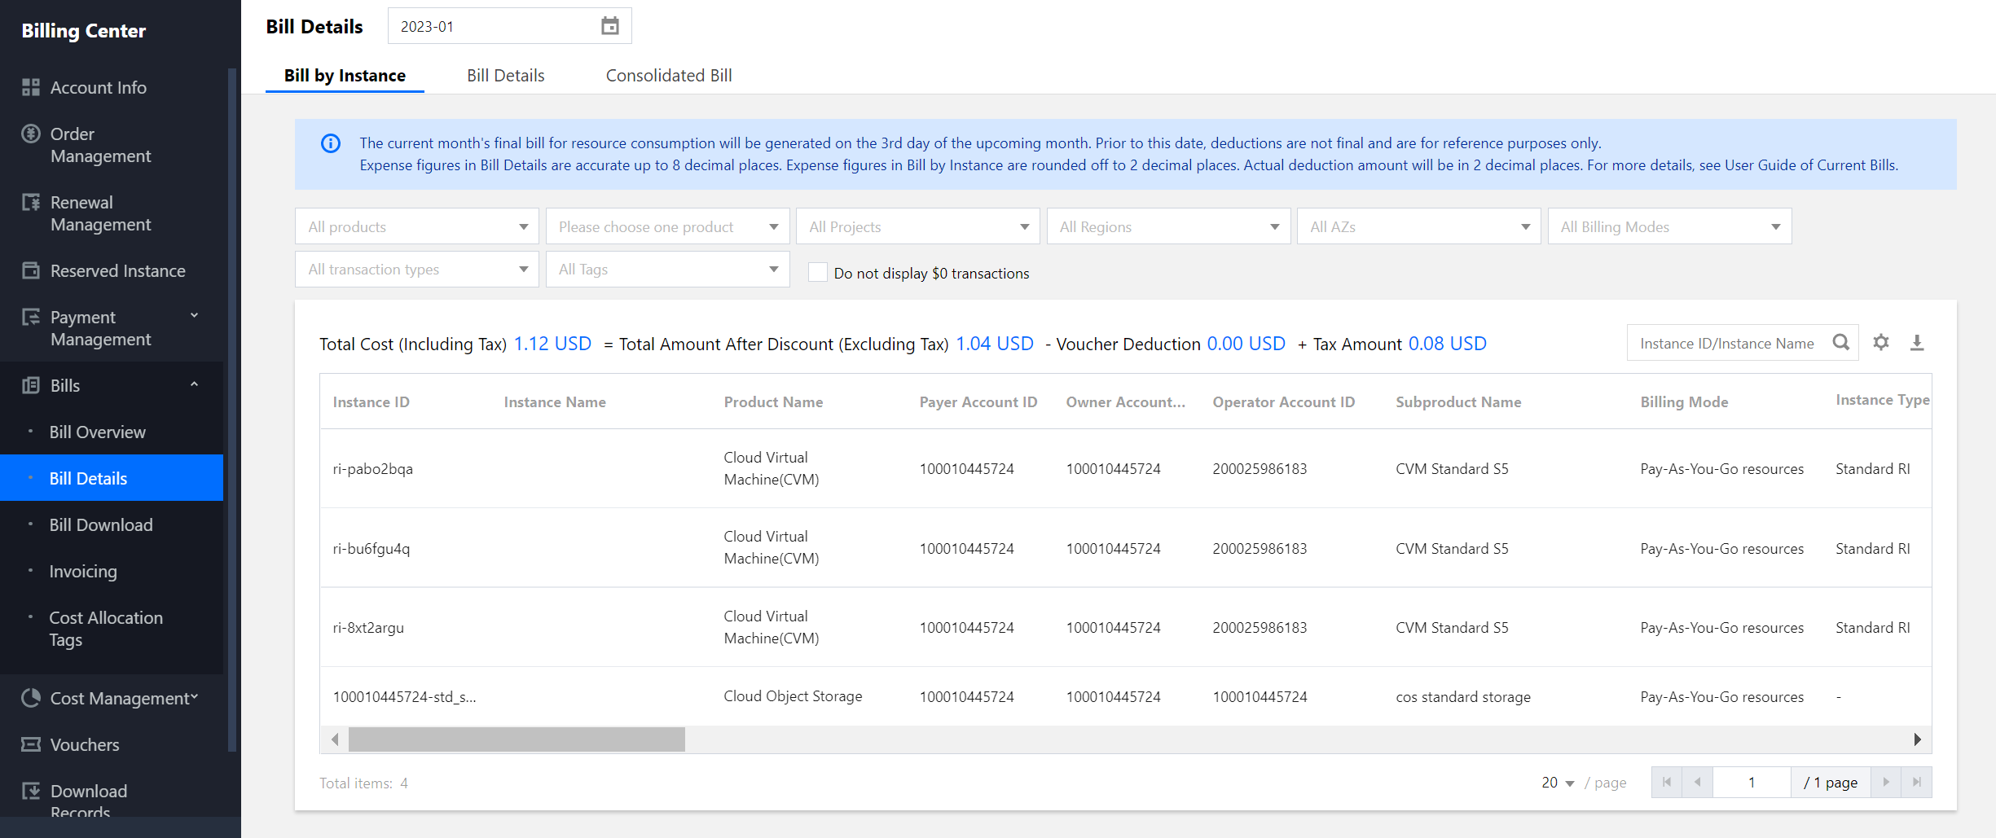Select Bill Overview in sidebar
1996x838 pixels.
click(x=97, y=432)
